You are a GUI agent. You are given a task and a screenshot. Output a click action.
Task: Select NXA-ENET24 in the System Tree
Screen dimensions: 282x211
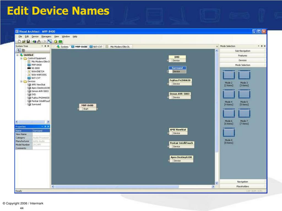[x=36, y=71]
